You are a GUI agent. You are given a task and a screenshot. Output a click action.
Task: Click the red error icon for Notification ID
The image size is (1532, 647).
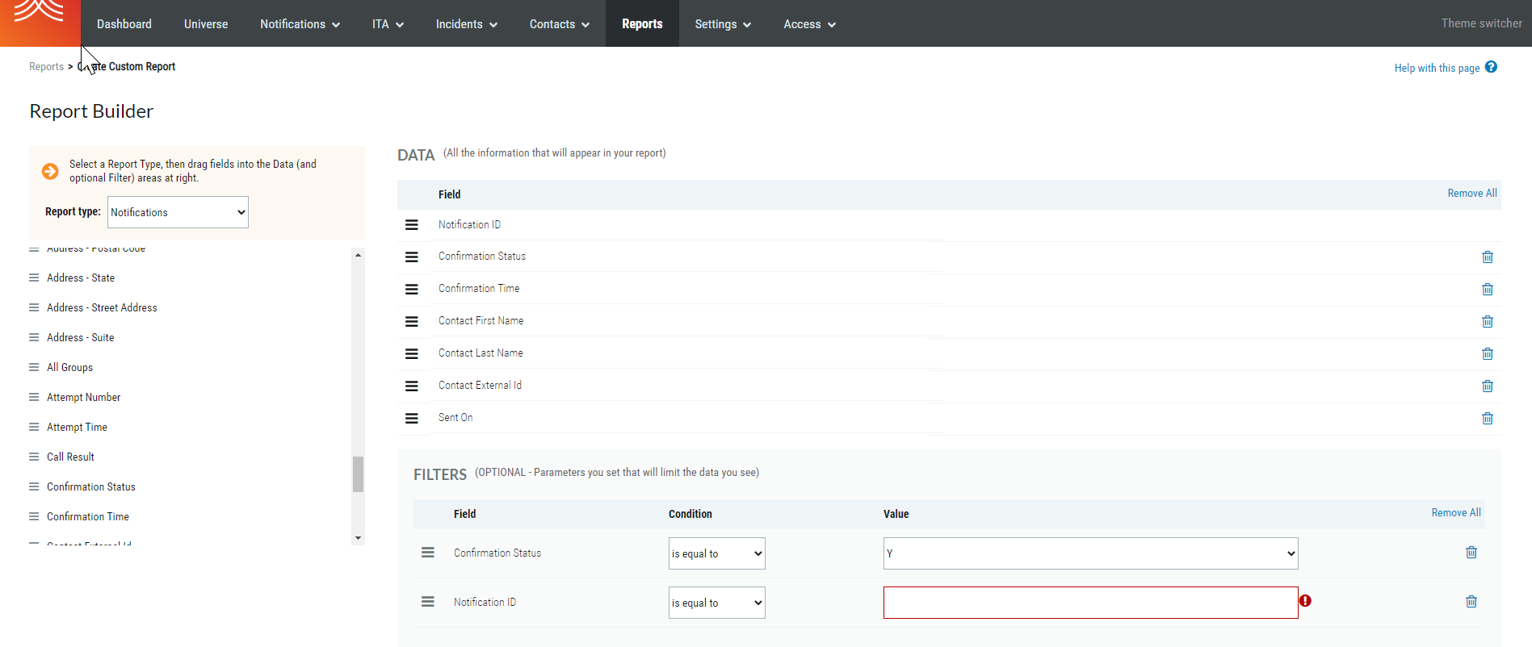point(1305,601)
